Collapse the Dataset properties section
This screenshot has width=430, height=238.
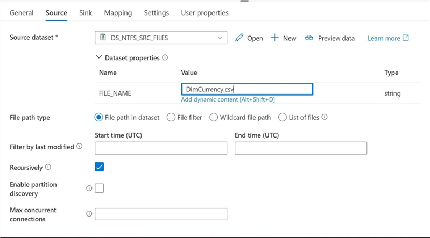click(x=98, y=57)
